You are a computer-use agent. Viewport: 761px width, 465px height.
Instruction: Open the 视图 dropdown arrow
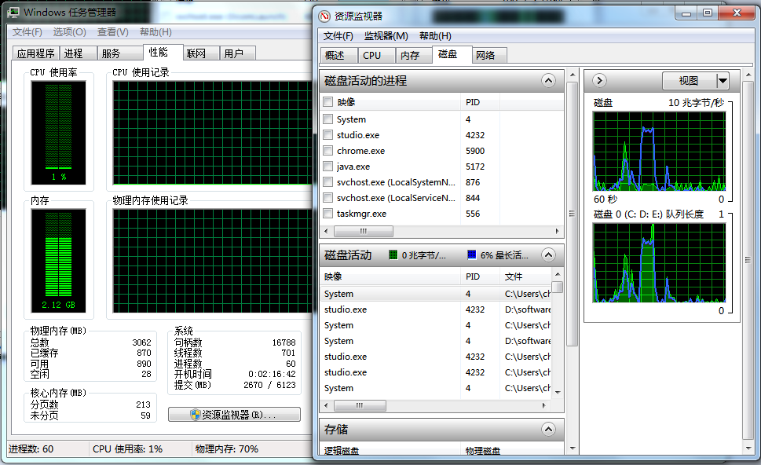tap(723, 81)
